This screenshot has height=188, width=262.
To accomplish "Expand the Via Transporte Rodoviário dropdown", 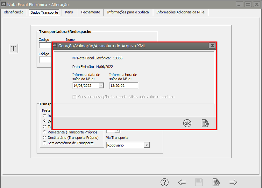I will (x=147, y=145).
